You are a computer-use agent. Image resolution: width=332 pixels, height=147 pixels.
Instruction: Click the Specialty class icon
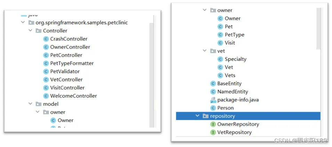(x=220, y=59)
